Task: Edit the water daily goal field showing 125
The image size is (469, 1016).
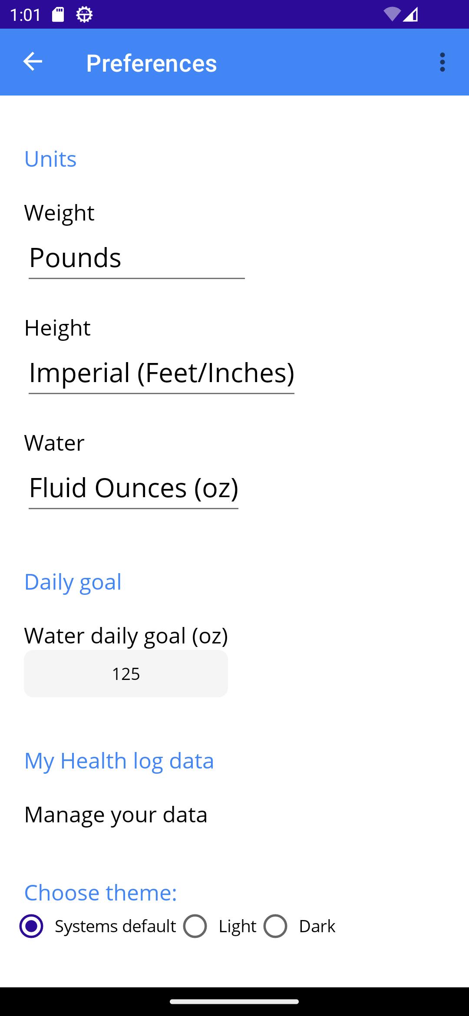Action: pyautogui.click(x=126, y=673)
